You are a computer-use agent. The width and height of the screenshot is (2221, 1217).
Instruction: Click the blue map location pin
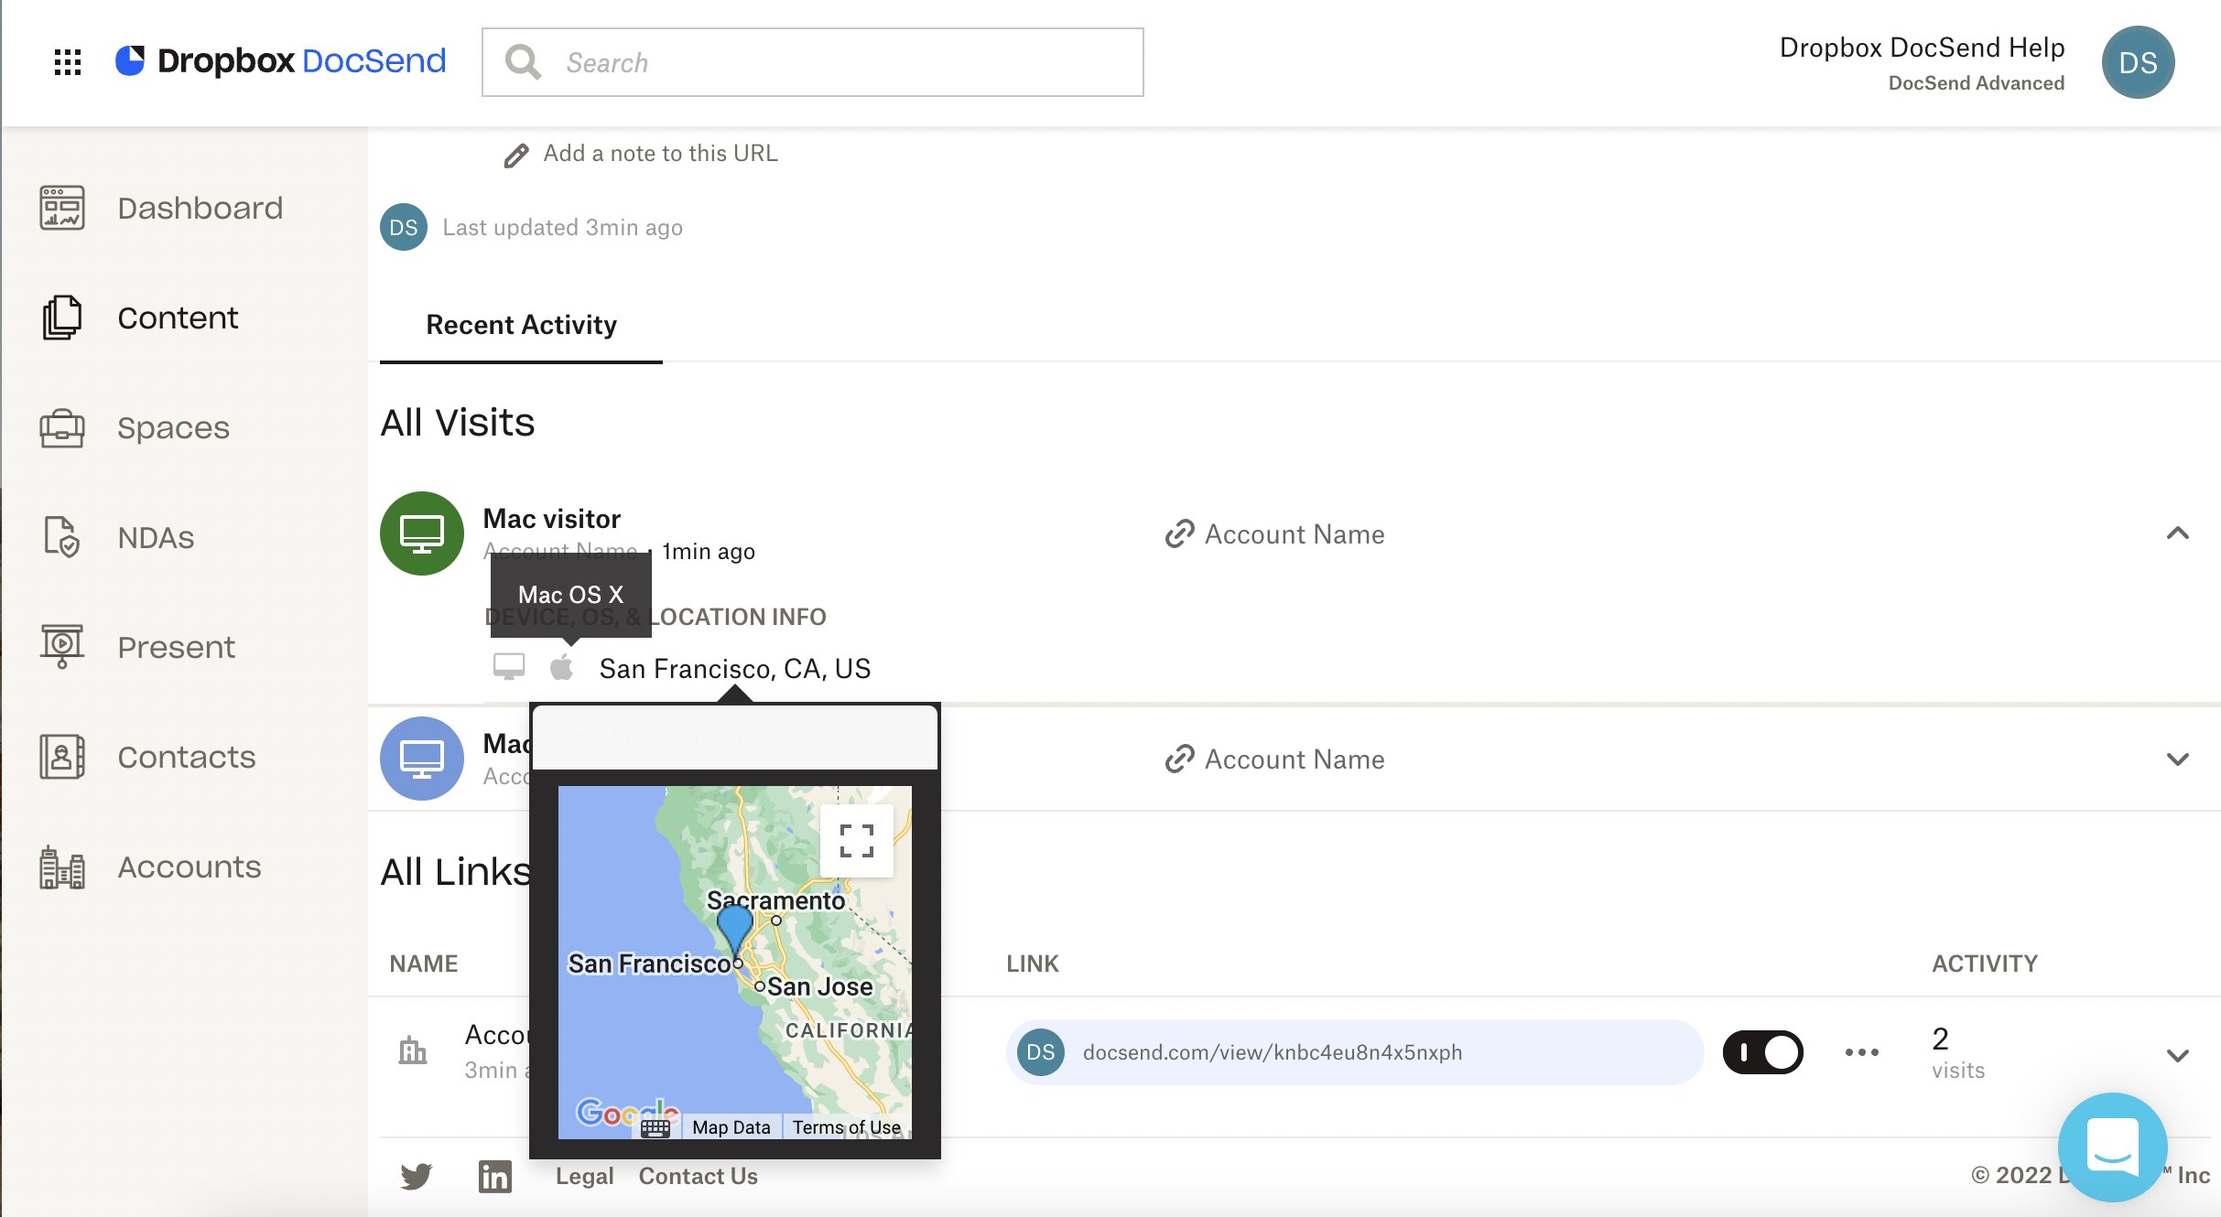[x=734, y=931]
